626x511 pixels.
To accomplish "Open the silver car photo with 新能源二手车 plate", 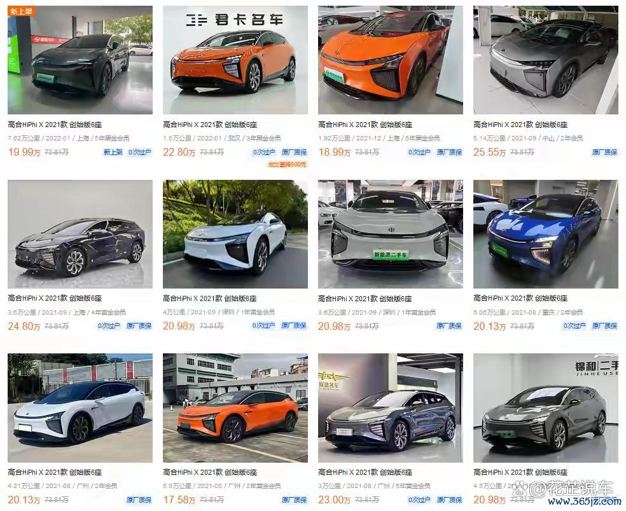I will click(x=391, y=234).
